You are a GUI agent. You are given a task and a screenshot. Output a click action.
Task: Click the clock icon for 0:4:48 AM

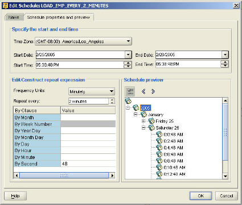coord(159,148)
